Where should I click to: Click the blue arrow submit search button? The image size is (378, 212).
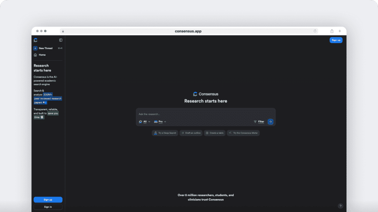coord(270,121)
